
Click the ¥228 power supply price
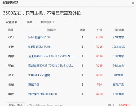click(99, 94)
